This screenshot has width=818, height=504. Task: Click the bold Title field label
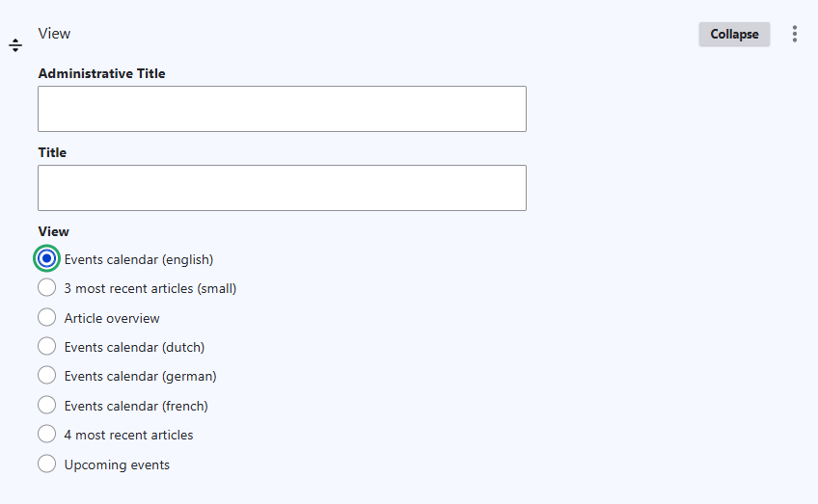click(52, 152)
